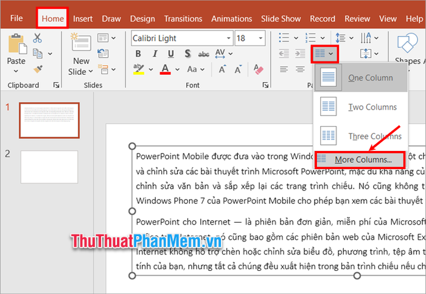Open the font size dropdown arrow
This screenshot has width=426, height=294.
pos(260,38)
